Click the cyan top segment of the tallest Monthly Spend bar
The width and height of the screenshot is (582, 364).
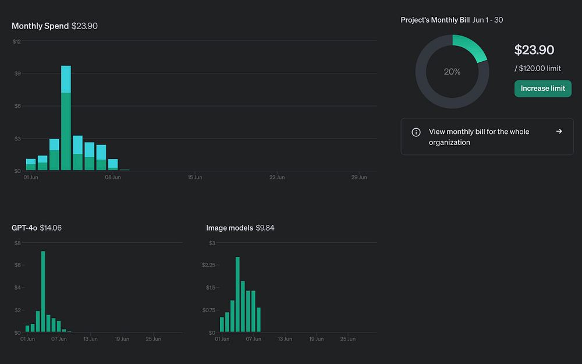click(66, 79)
